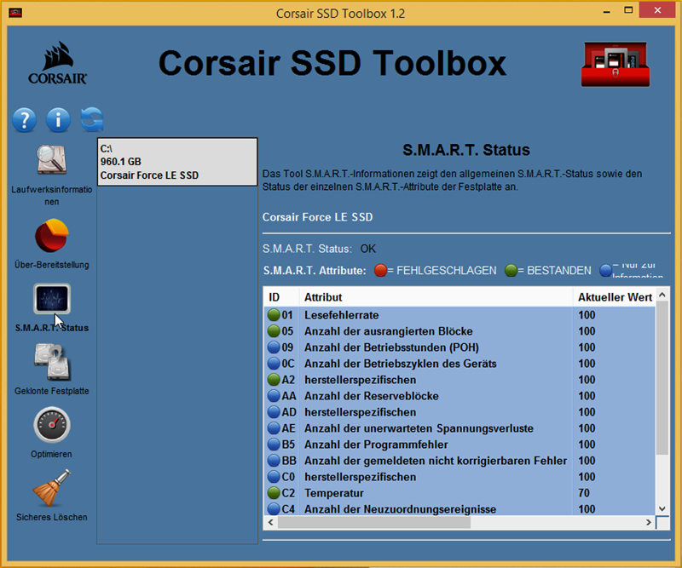Image resolution: width=682 pixels, height=568 pixels.
Task: Click the green status dot for ID C2
Action: click(x=274, y=493)
